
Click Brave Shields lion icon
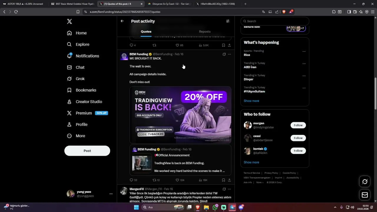pos(284,12)
